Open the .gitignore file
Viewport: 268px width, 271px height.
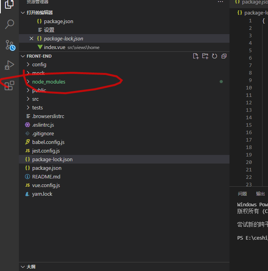124,134
